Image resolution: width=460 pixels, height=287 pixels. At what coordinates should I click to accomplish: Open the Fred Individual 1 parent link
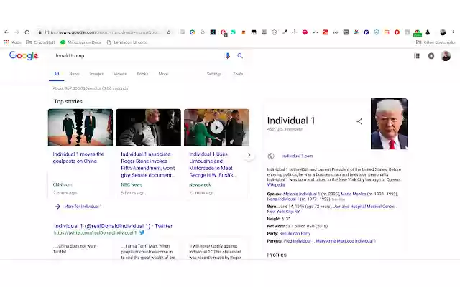point(299,241)
